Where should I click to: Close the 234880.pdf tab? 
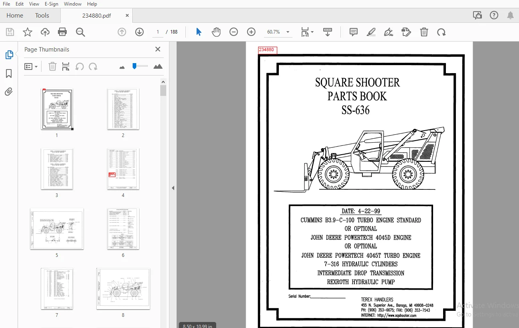[x=127, y=16]
